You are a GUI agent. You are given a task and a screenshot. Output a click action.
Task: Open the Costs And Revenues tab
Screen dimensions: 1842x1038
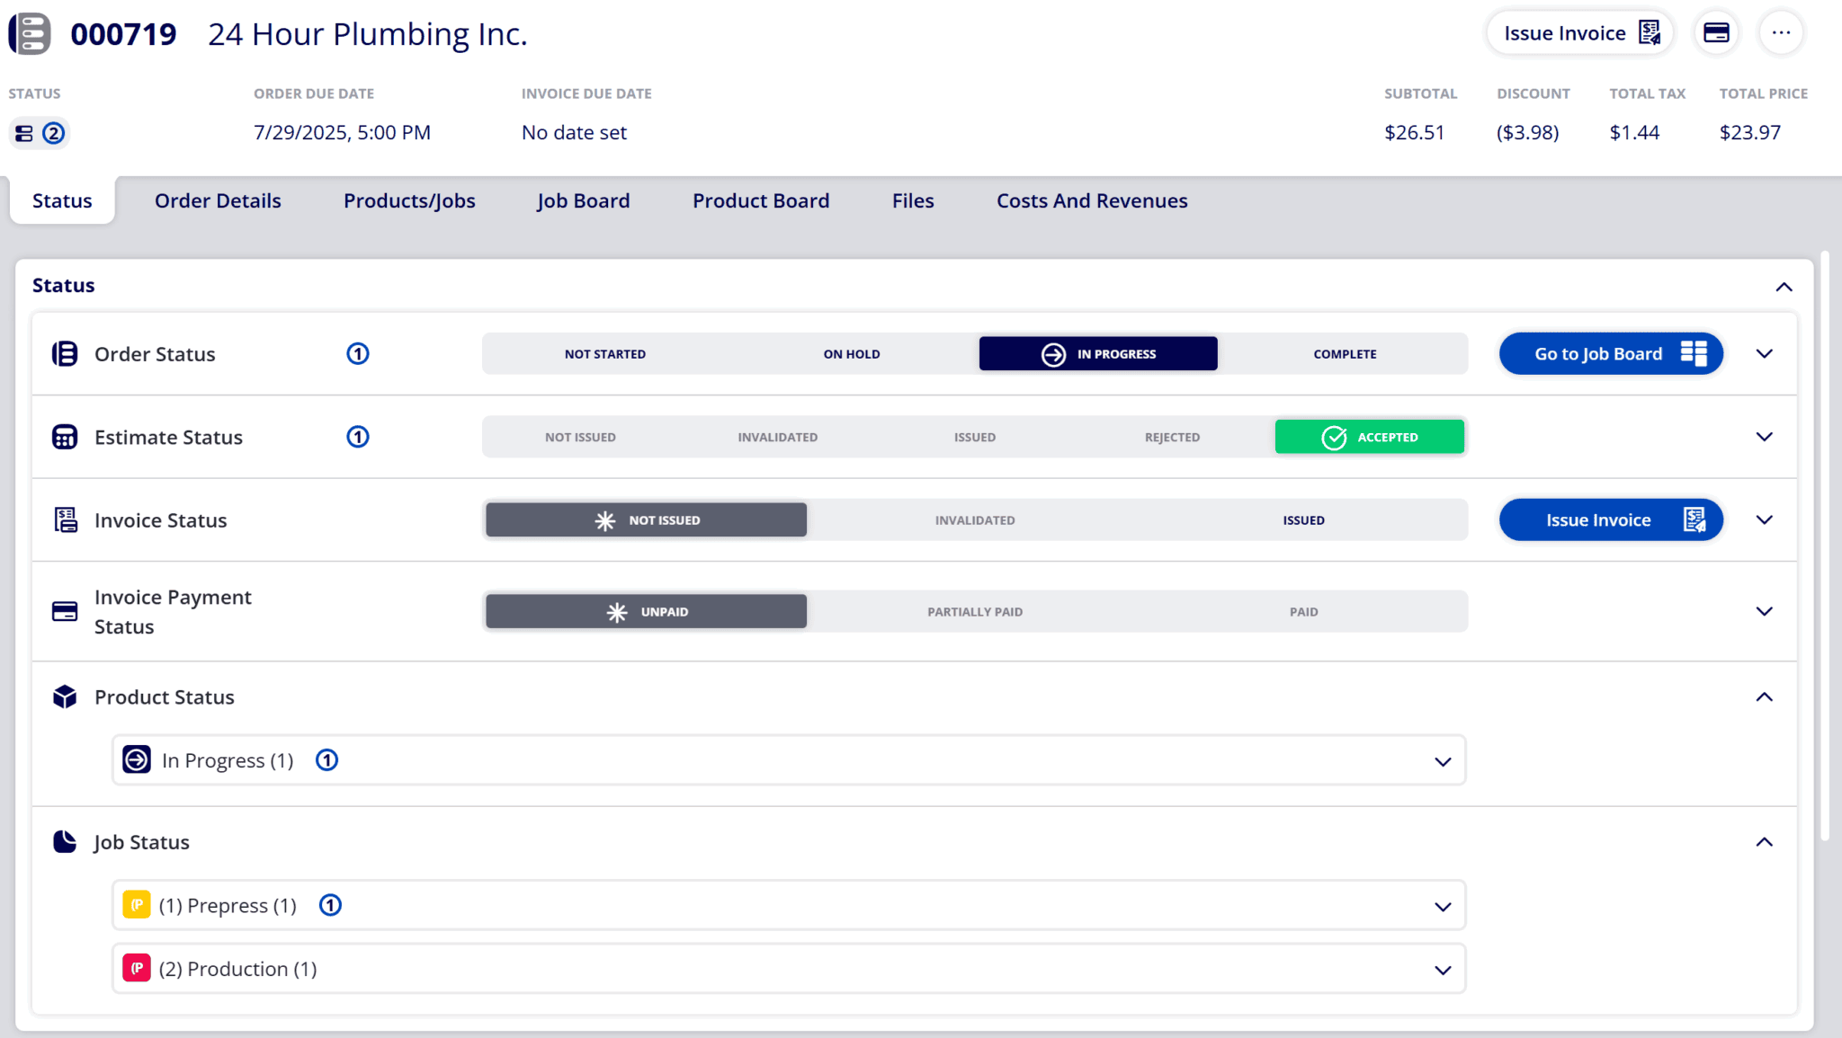pos(1091,200)
